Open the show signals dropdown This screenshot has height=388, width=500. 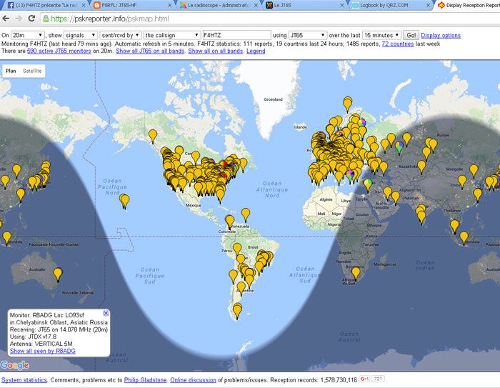[80, 35]
